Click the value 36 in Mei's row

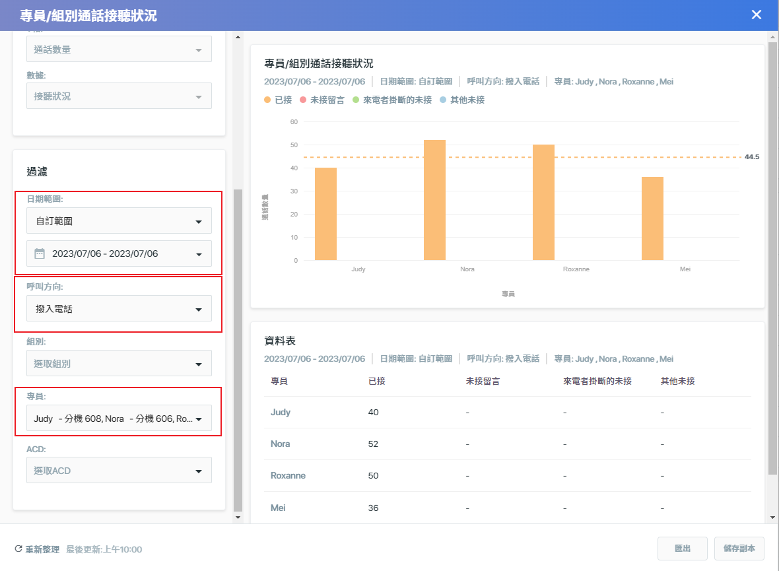coord(373,508)
